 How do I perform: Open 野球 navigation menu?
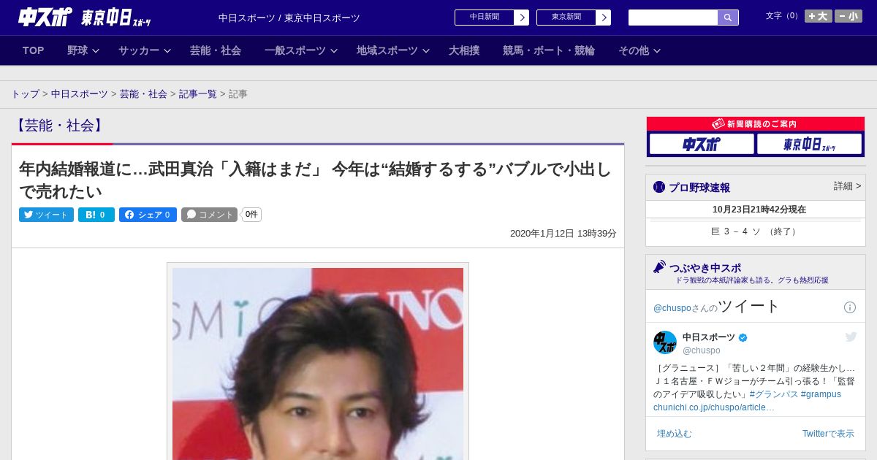coord(77,50)
